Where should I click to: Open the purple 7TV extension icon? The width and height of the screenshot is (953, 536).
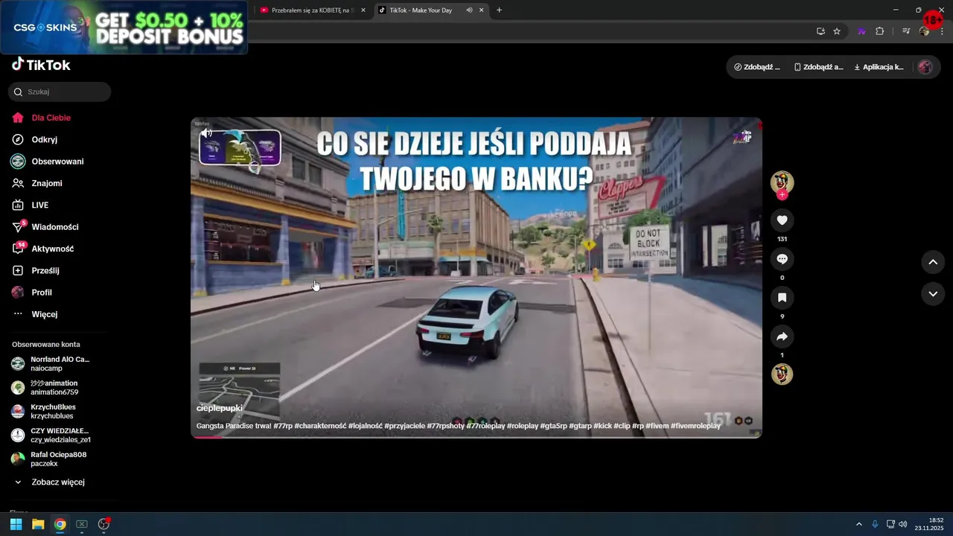(861, 31)
